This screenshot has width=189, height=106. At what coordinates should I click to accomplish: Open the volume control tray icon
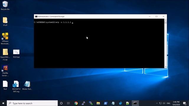coord(164,103)
